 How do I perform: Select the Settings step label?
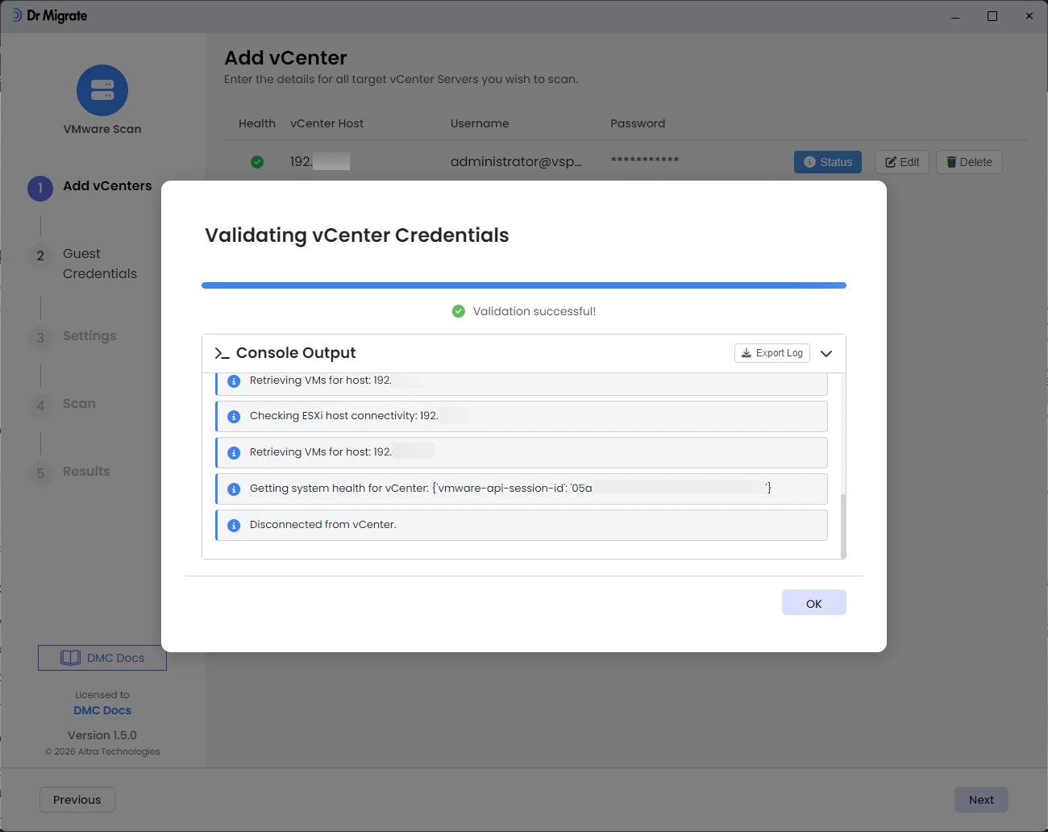(x=89, y=335)
